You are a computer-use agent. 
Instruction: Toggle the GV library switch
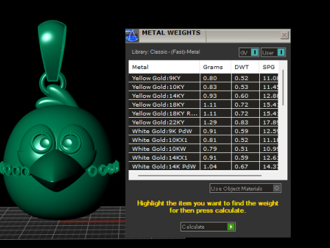(249, 52)
